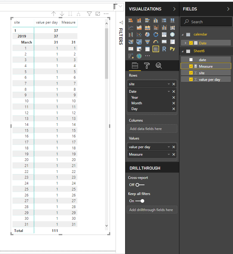
Task: Turn on drill down mode arrow
Action: pos(62,14)
